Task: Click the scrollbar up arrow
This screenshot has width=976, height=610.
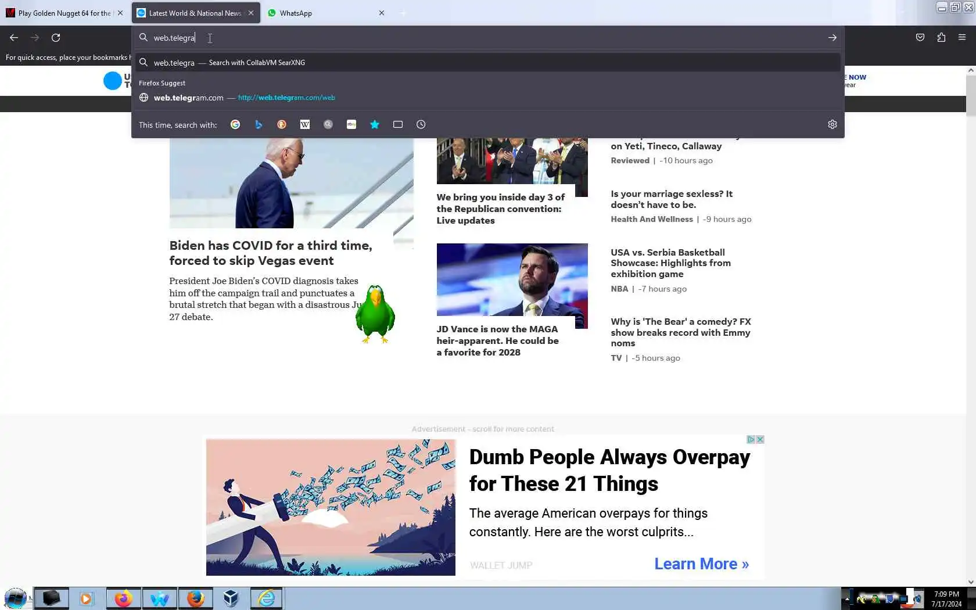Action: click(x=971, y=70)
